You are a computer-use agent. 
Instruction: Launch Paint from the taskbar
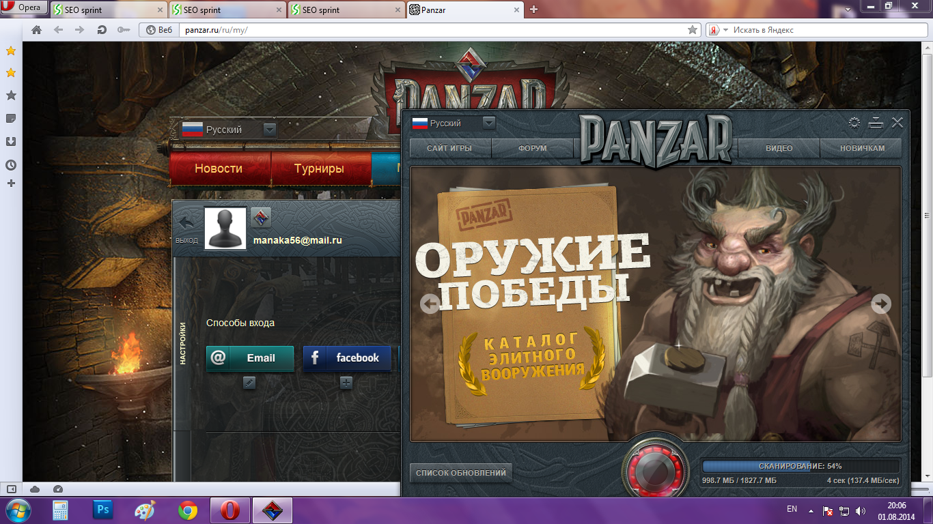point(145,510)
